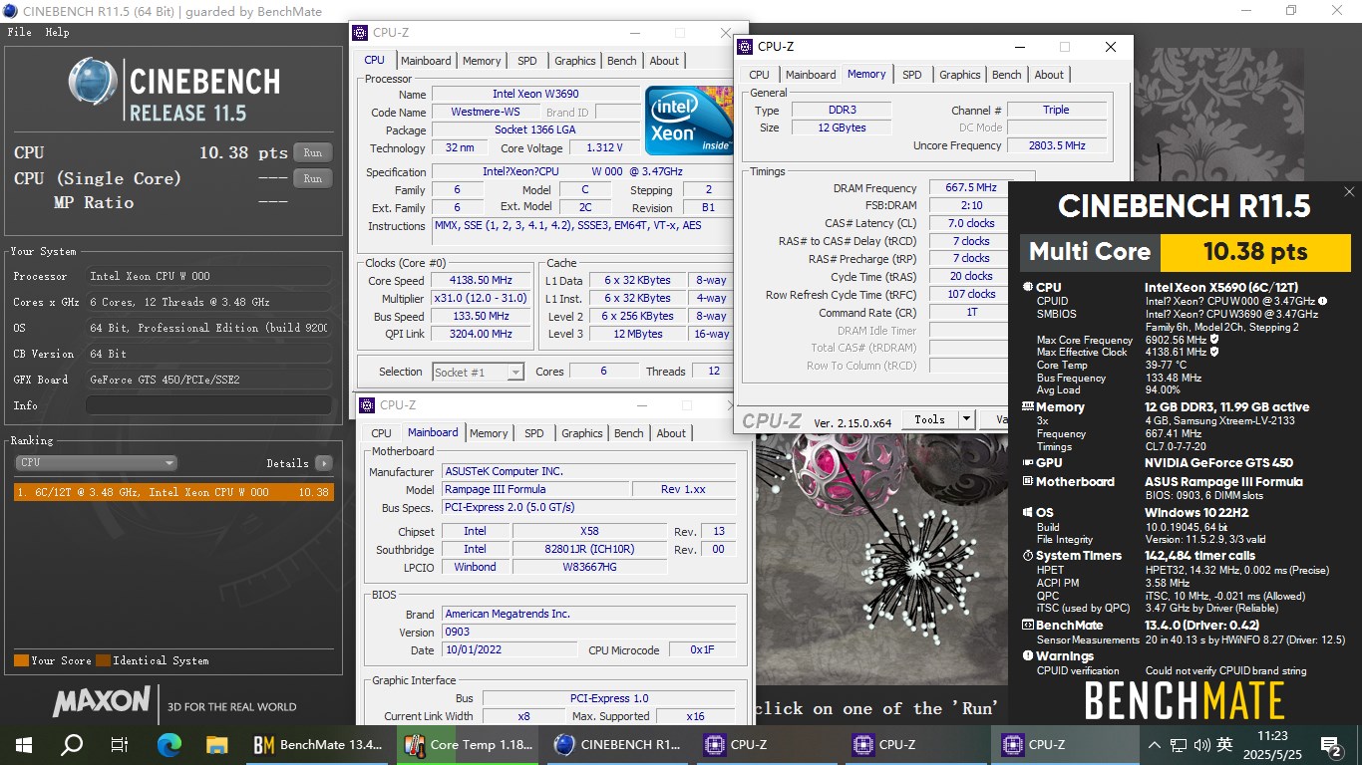Click the Core Voltage 1.312 V value
The width and height of the screenshot is (1362, 765).
604,148
